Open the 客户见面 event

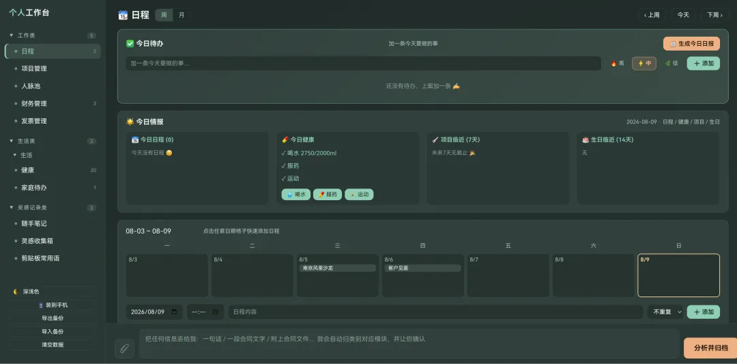click(422, 268)
